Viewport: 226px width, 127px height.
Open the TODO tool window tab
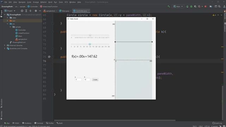[16, 123]
